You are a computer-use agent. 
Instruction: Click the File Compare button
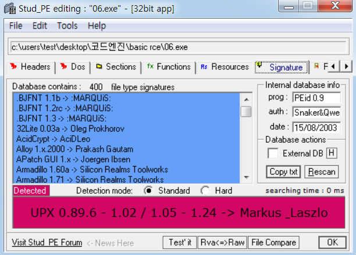273,243
